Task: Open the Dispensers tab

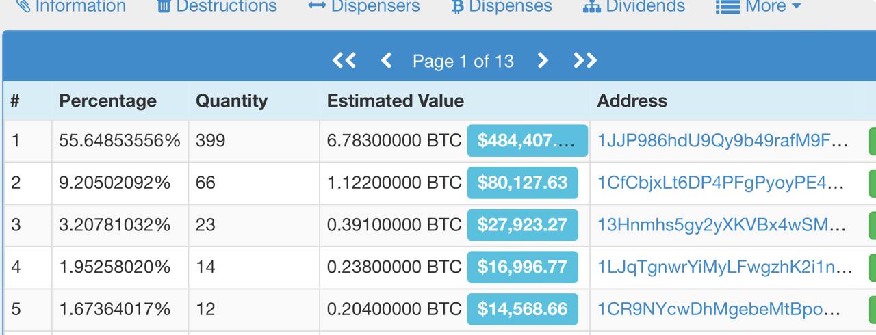Action: click(x=363, y=6)
